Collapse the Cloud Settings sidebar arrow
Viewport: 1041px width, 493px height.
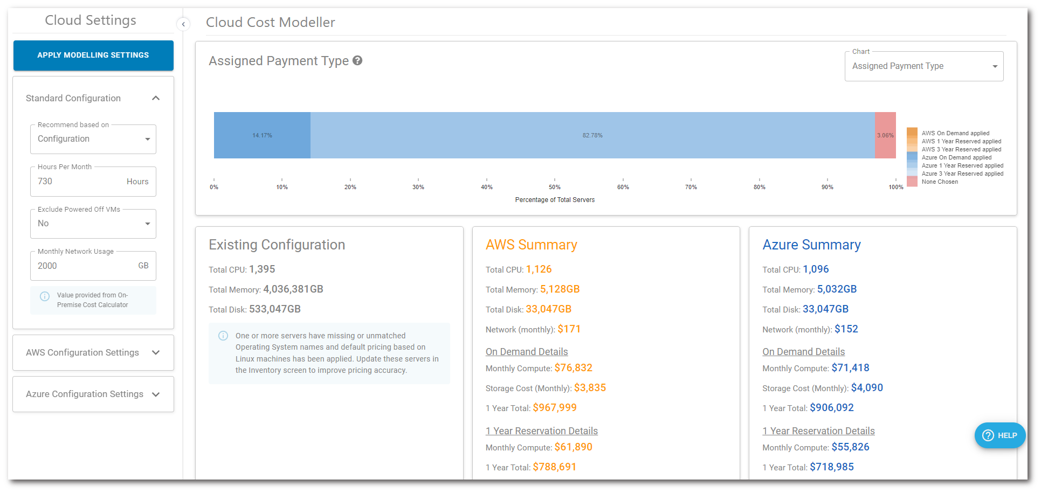click(183, 24)
